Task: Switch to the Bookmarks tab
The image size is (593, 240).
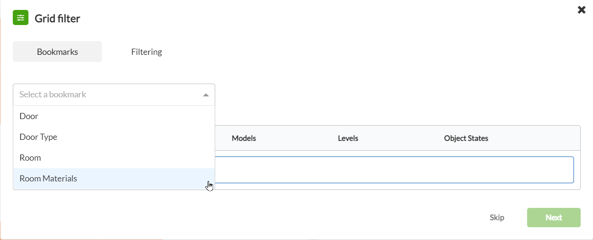Action: pyautogui.click(x=57, y=51)
